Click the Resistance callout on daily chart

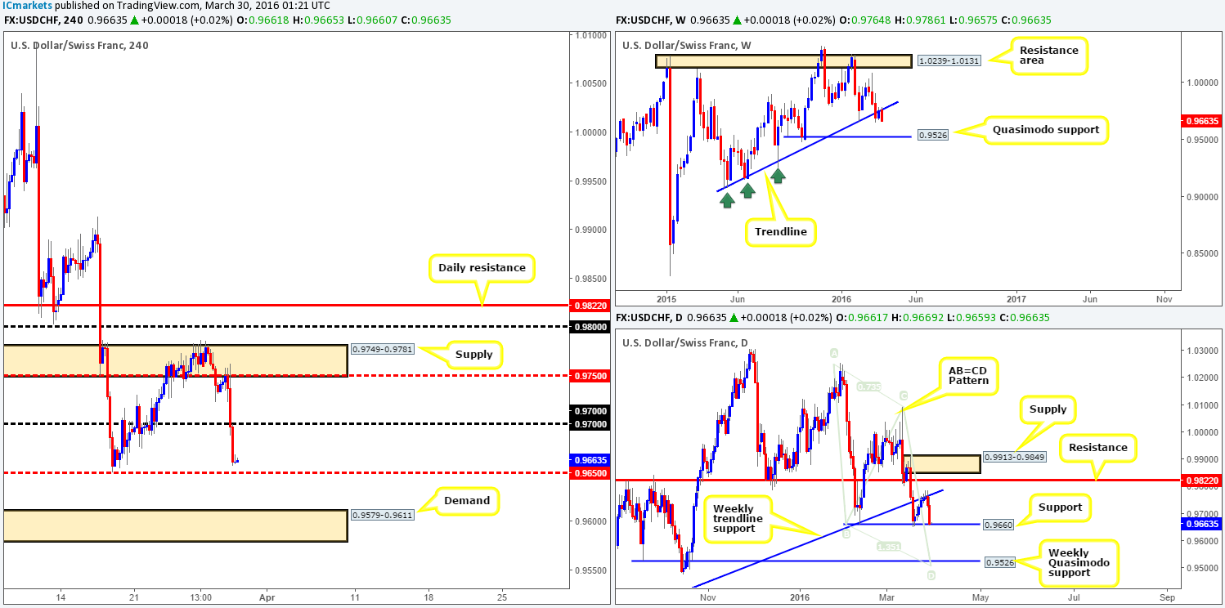pos(1100,447)
